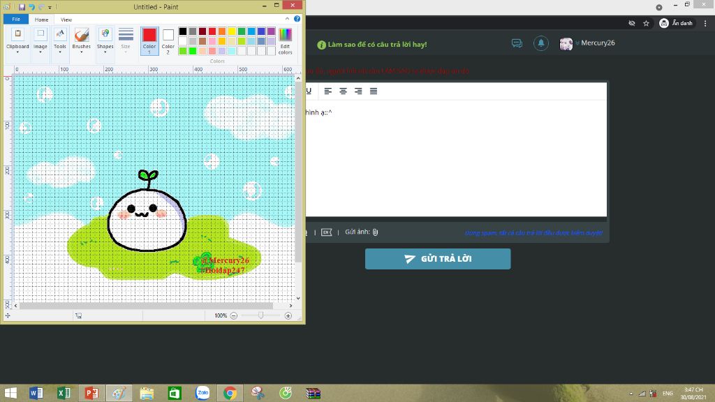715x402 pixels.
Task: Pick the dark red color swatch
Action: [x=202, y=31]
